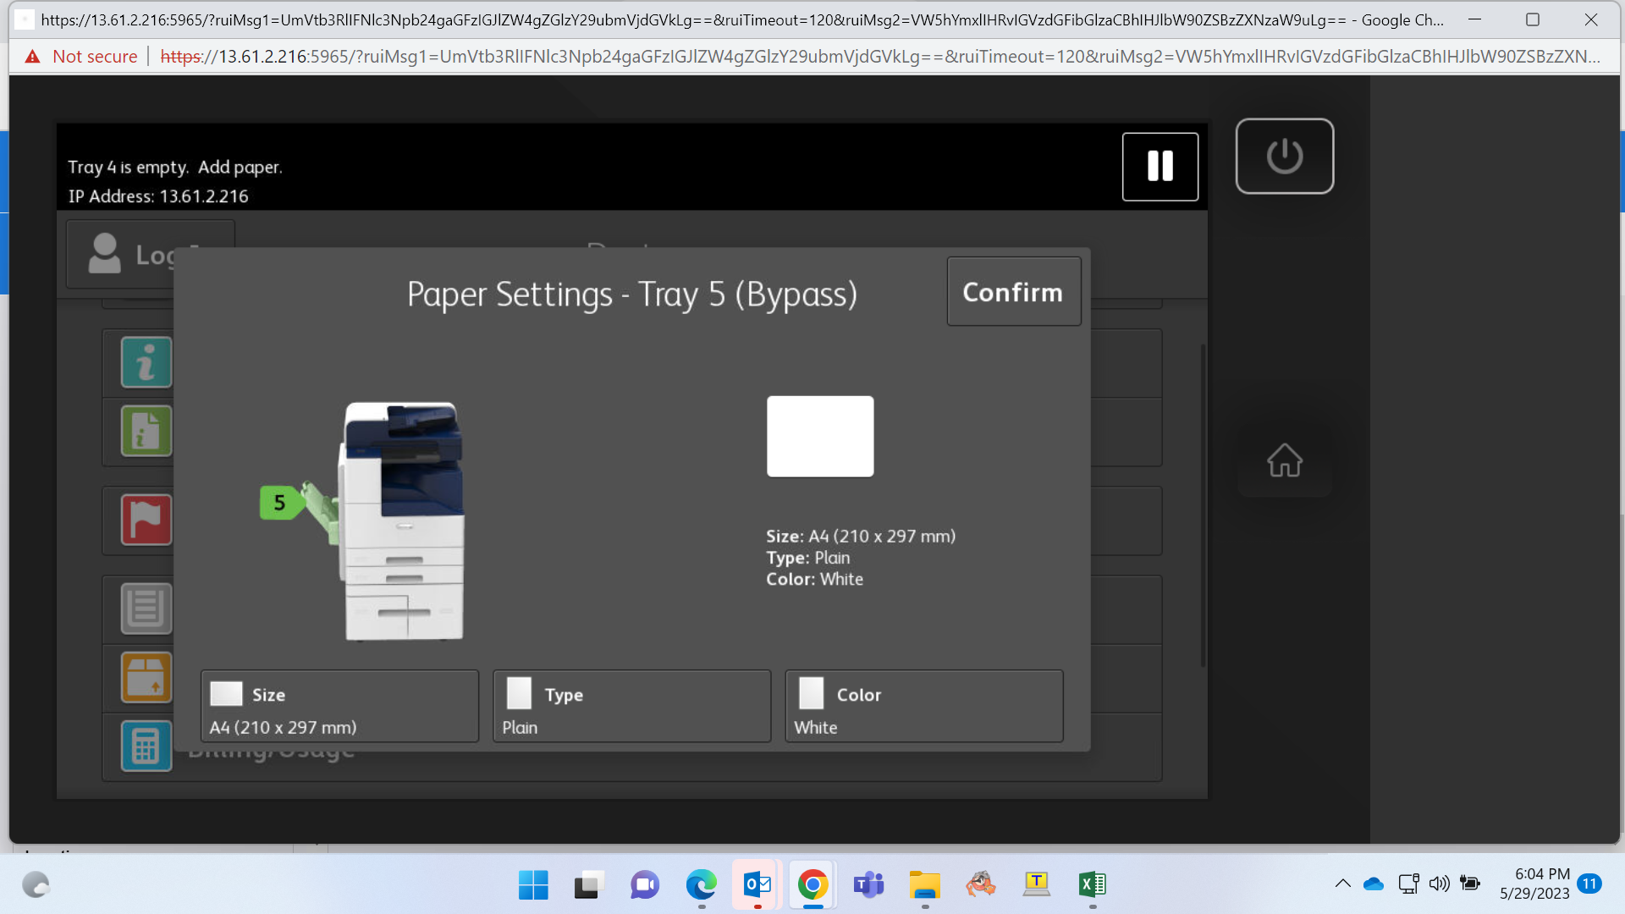Click the pause button on printer panel
This screenshot has width=1625, height=914.
1160,167
